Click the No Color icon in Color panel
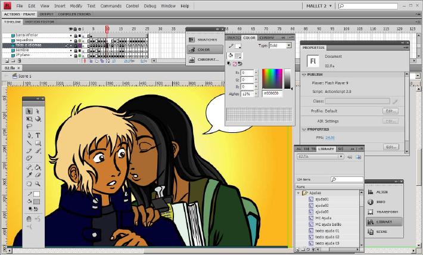This screenshot has height=255, width=423. click(x=234, y=64)
